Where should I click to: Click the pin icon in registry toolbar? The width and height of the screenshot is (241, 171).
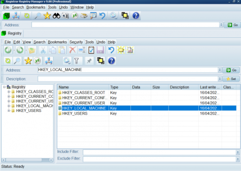click(x=89, y=61)
